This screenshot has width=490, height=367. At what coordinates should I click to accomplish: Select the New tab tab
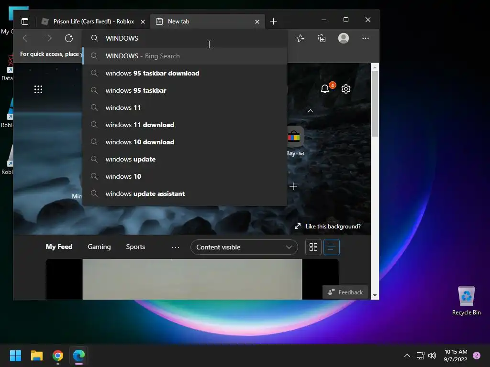coord(208,21)
